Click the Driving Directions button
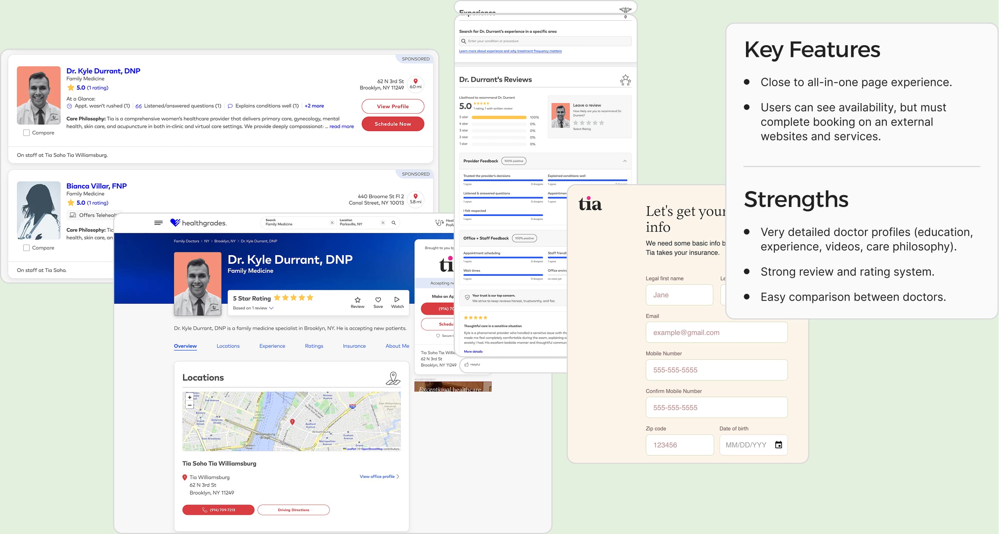999x534 pixels. (293, 510)
